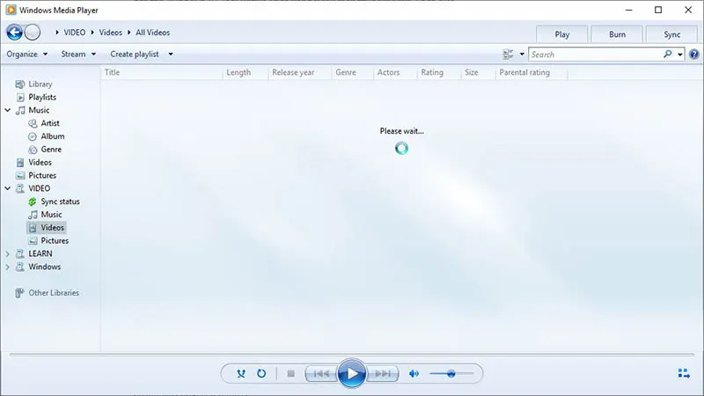Select the highlighted Videos under VIDEO device
704x396 pixels.
coord(47,227)
